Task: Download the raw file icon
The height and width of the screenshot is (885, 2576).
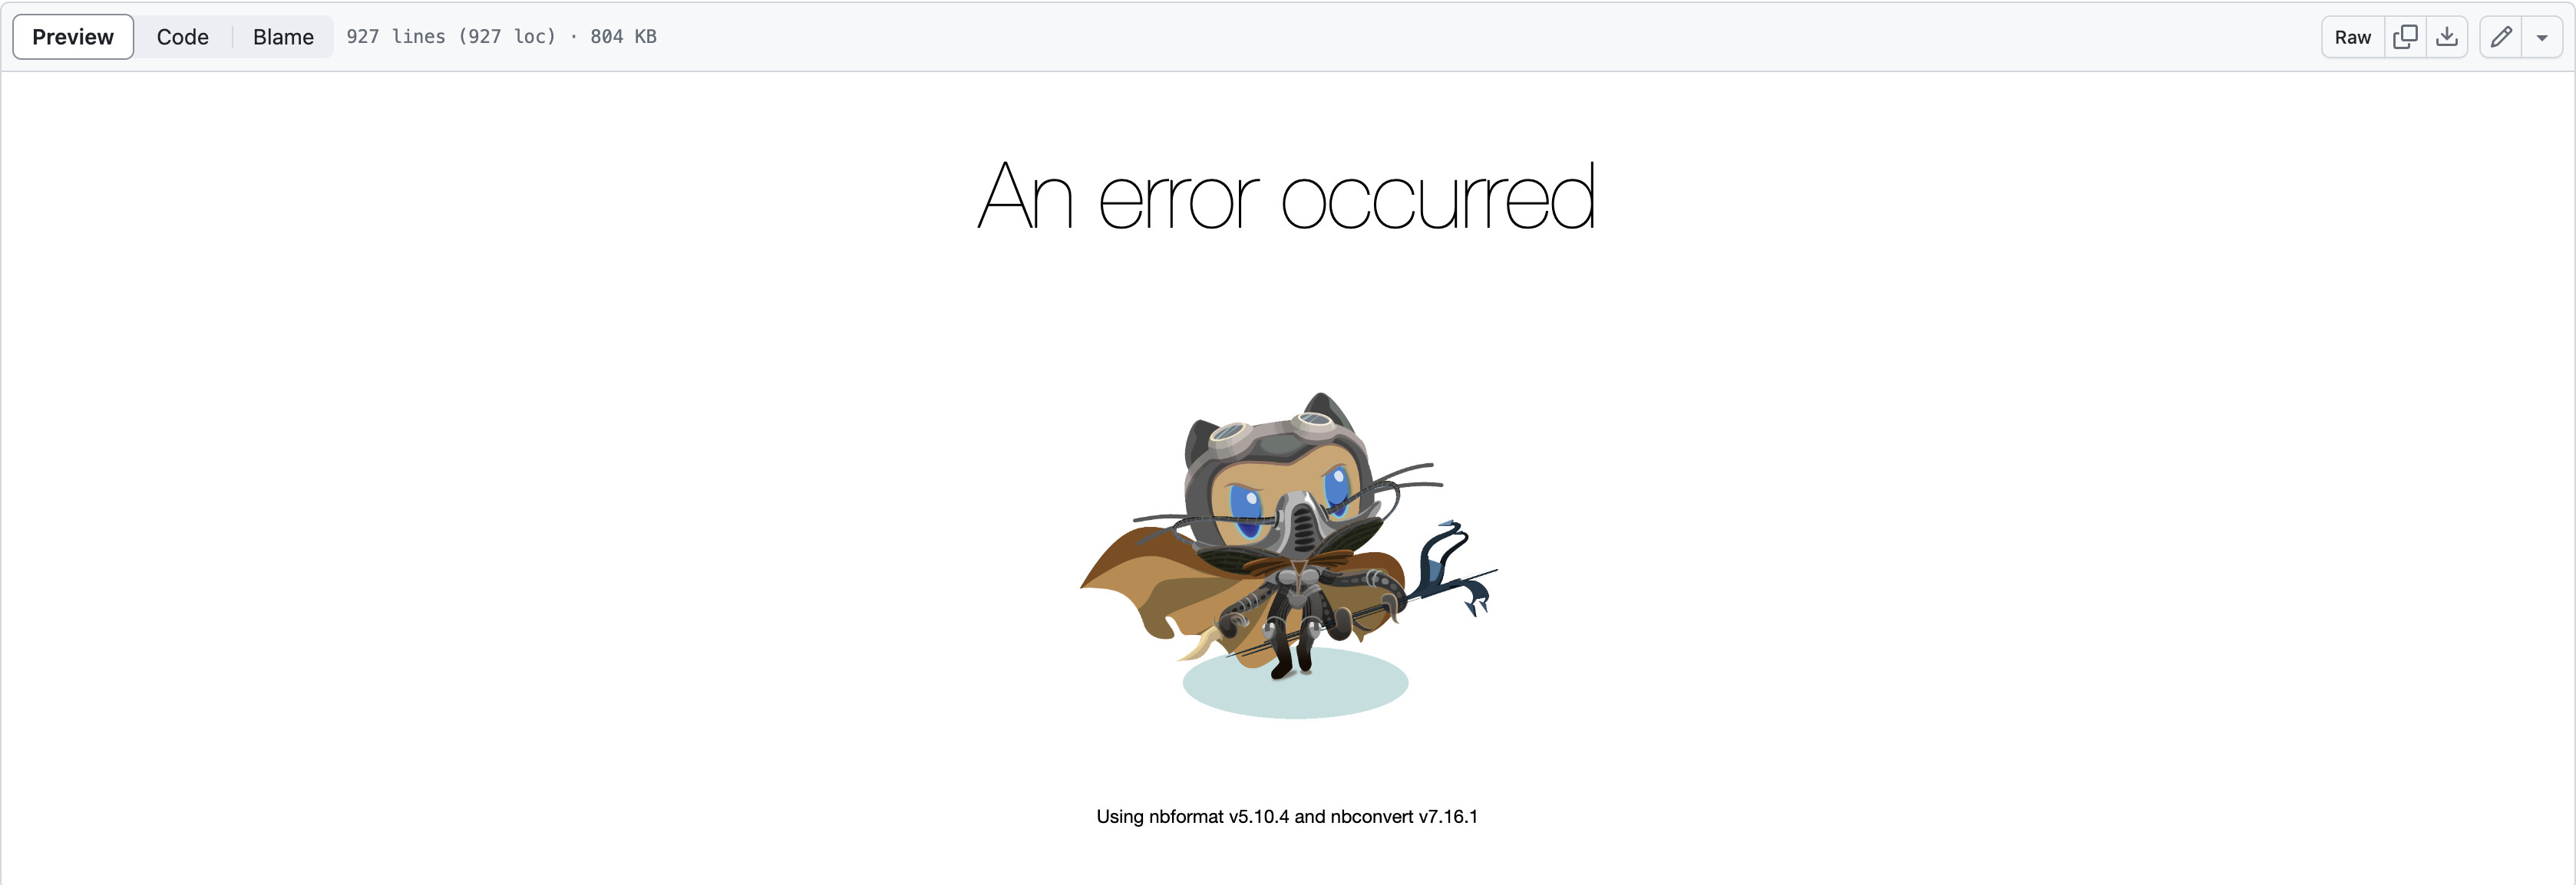Action: tap(2447, 37)
